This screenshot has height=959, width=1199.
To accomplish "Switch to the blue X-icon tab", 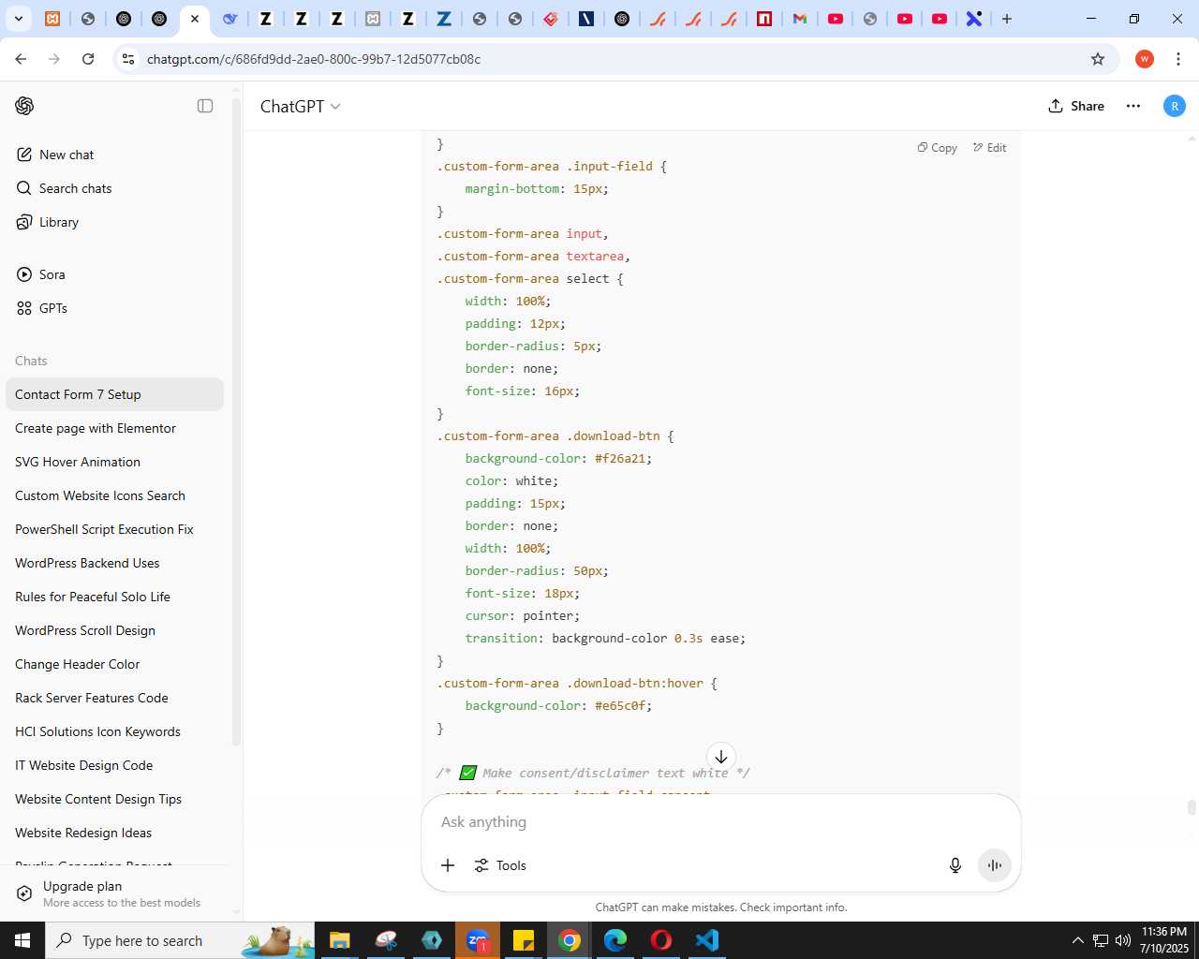I will click(x=974, y=19).
